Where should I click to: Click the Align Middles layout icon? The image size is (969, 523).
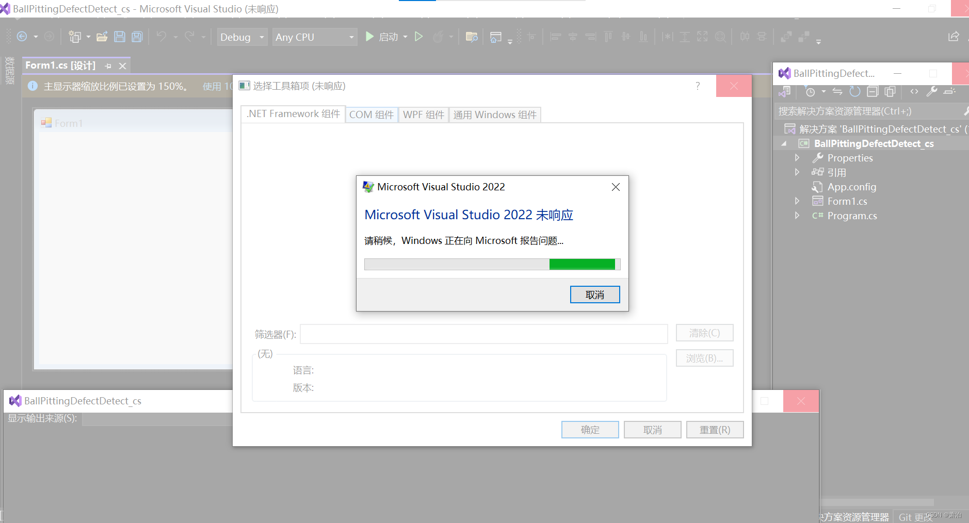click(x=626, y=37)
